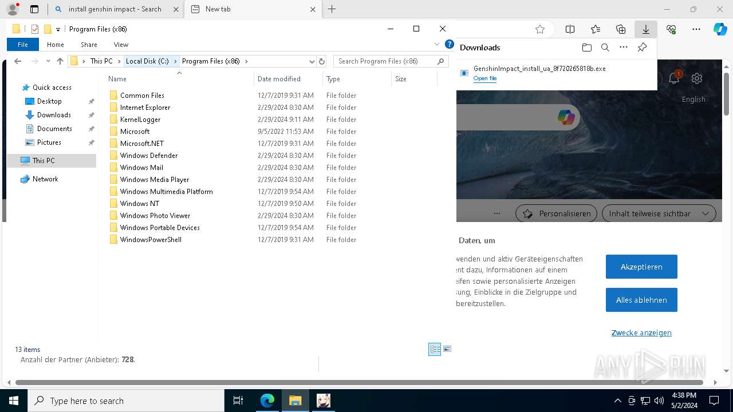Open the Zwecke anzeigen link

point(641,332)
